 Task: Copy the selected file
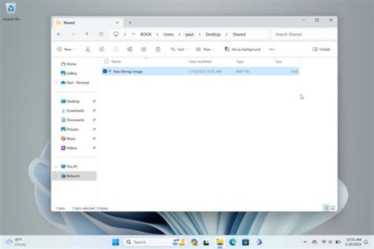[102, 49]
